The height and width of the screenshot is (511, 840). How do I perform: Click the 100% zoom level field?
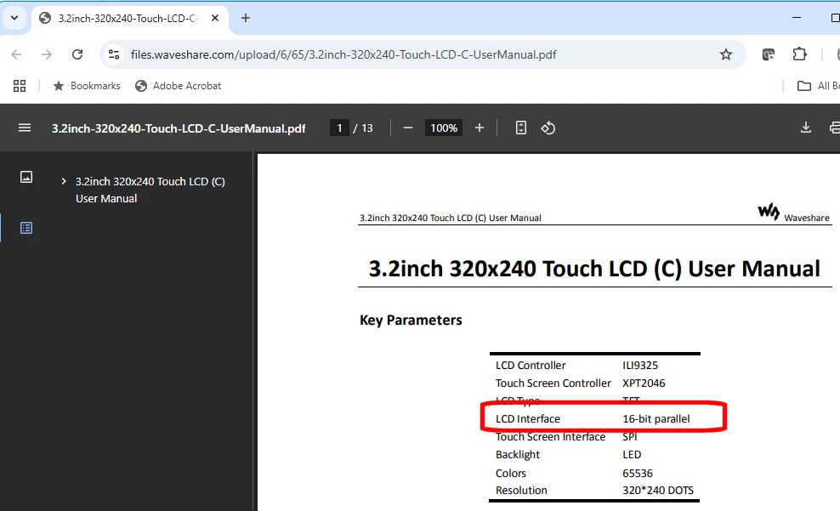tap(444, 128)
